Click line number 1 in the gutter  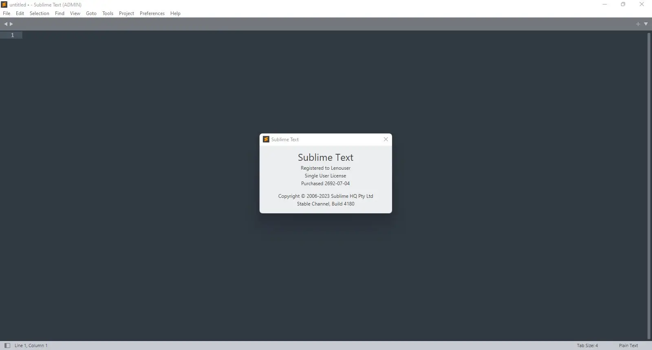coord(13,35)
